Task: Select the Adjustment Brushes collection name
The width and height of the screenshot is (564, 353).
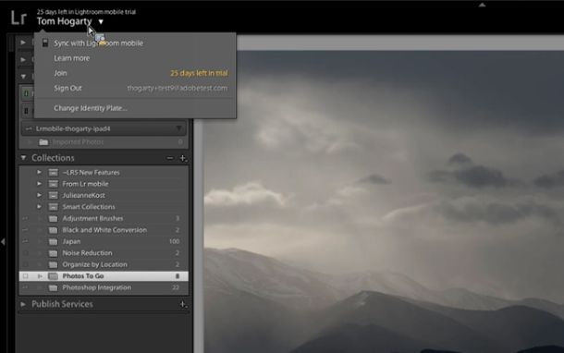Action: coord(92,219)
